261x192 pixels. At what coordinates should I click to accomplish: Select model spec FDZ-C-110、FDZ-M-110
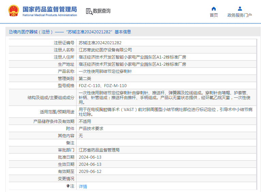(x=103, y=86)
